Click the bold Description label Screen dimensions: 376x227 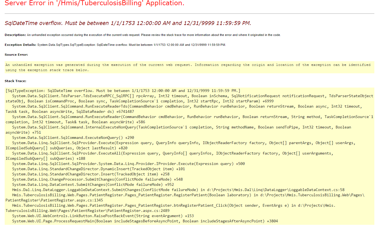(15, 35)
